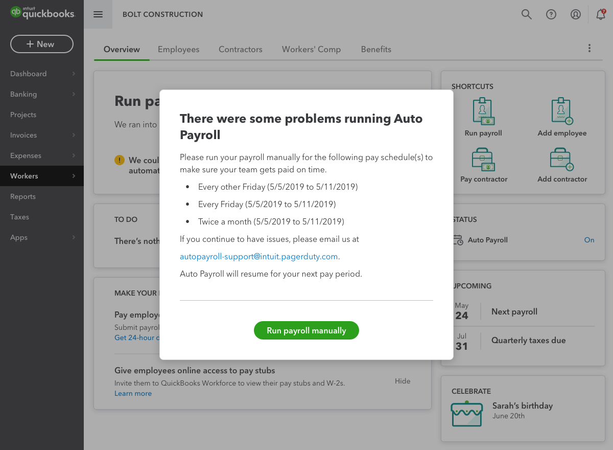Click the Auto Payroll status label

(488, 240)
